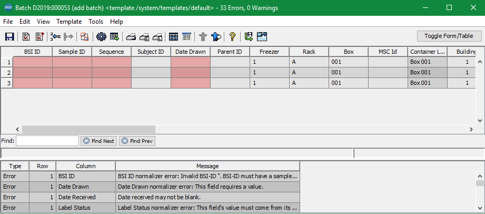The image size is (485, 214).
Task: Click the Box cell '001' in row 2
Action: click(x=349, y=72)
